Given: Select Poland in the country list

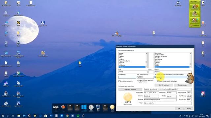Looking at the screenshot, I should click(x=132, y=67).
